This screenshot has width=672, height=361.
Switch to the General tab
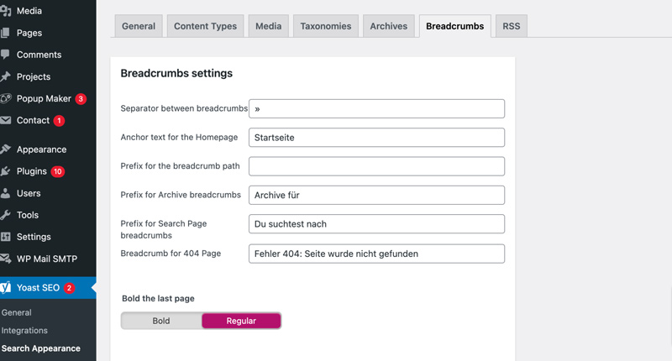pyautogui.click(x=139, y=26)
